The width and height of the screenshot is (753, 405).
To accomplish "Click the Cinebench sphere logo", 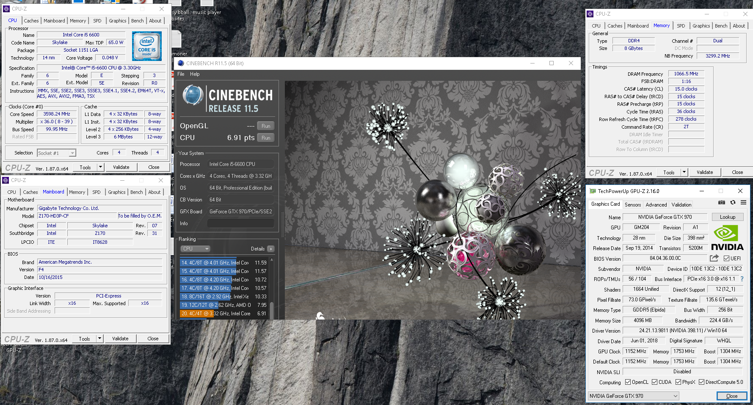I will coord(193,95).
